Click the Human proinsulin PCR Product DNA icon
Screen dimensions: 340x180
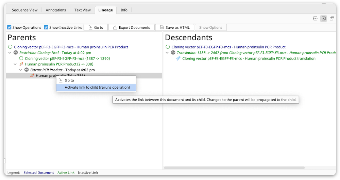pyautogui.click(x=21, y=64)
